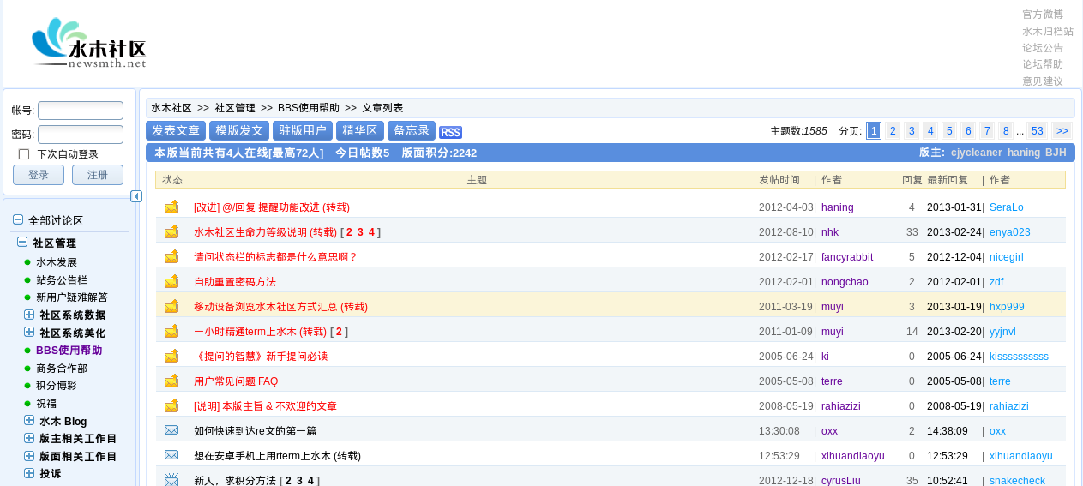Open 水木归档站 link

[x=1048, y=31]
